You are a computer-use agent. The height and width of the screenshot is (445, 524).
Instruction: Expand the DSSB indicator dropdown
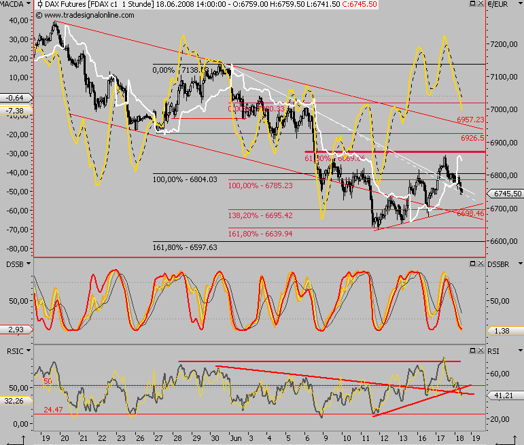[29, 264]
